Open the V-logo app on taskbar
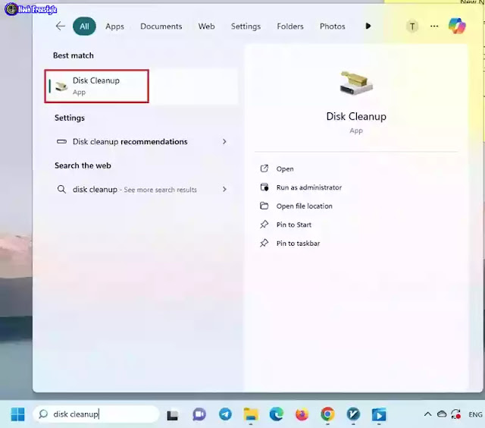Viewport: 485px width, 428px height. [x=353, y=414]
